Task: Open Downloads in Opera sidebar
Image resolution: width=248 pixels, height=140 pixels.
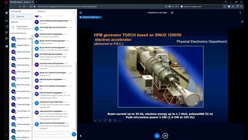Action: pos(7,26)
